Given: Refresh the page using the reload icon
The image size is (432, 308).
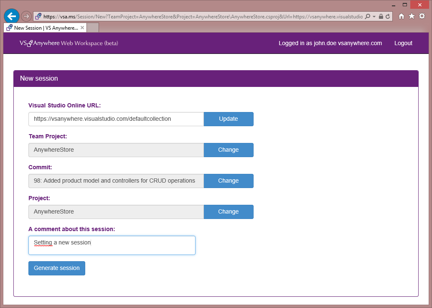Looking at the screenshot, I should 388,16.
